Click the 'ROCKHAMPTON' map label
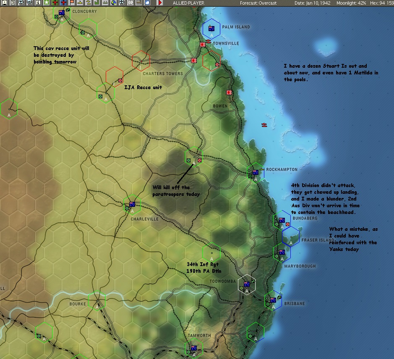The height and width of the screenshot is (359, 394). click(x=282, y=169)
